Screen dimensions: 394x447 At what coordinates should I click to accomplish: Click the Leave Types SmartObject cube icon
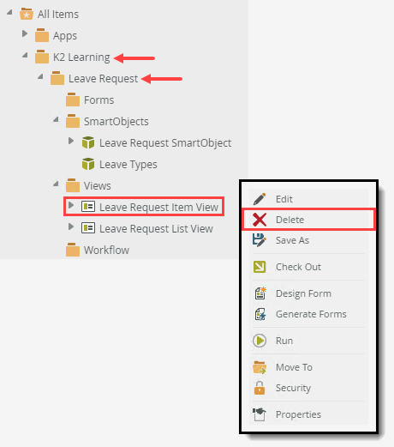pos(88,164)
